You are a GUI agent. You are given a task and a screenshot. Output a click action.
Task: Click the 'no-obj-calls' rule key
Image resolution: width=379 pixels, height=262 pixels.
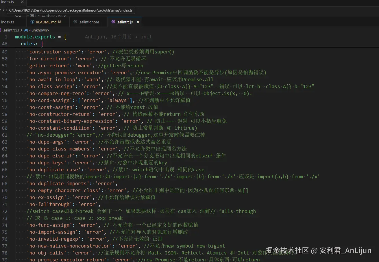coord(47,253)
